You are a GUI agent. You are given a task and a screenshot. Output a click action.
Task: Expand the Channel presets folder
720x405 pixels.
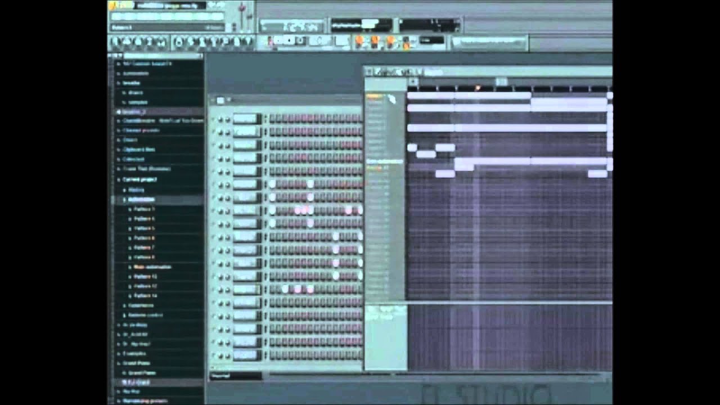[140, 130]
